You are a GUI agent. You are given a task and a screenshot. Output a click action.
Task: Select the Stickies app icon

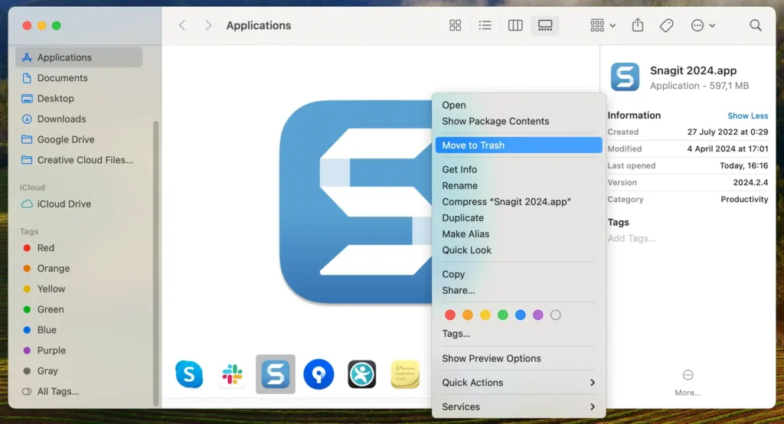click(404, 374)
